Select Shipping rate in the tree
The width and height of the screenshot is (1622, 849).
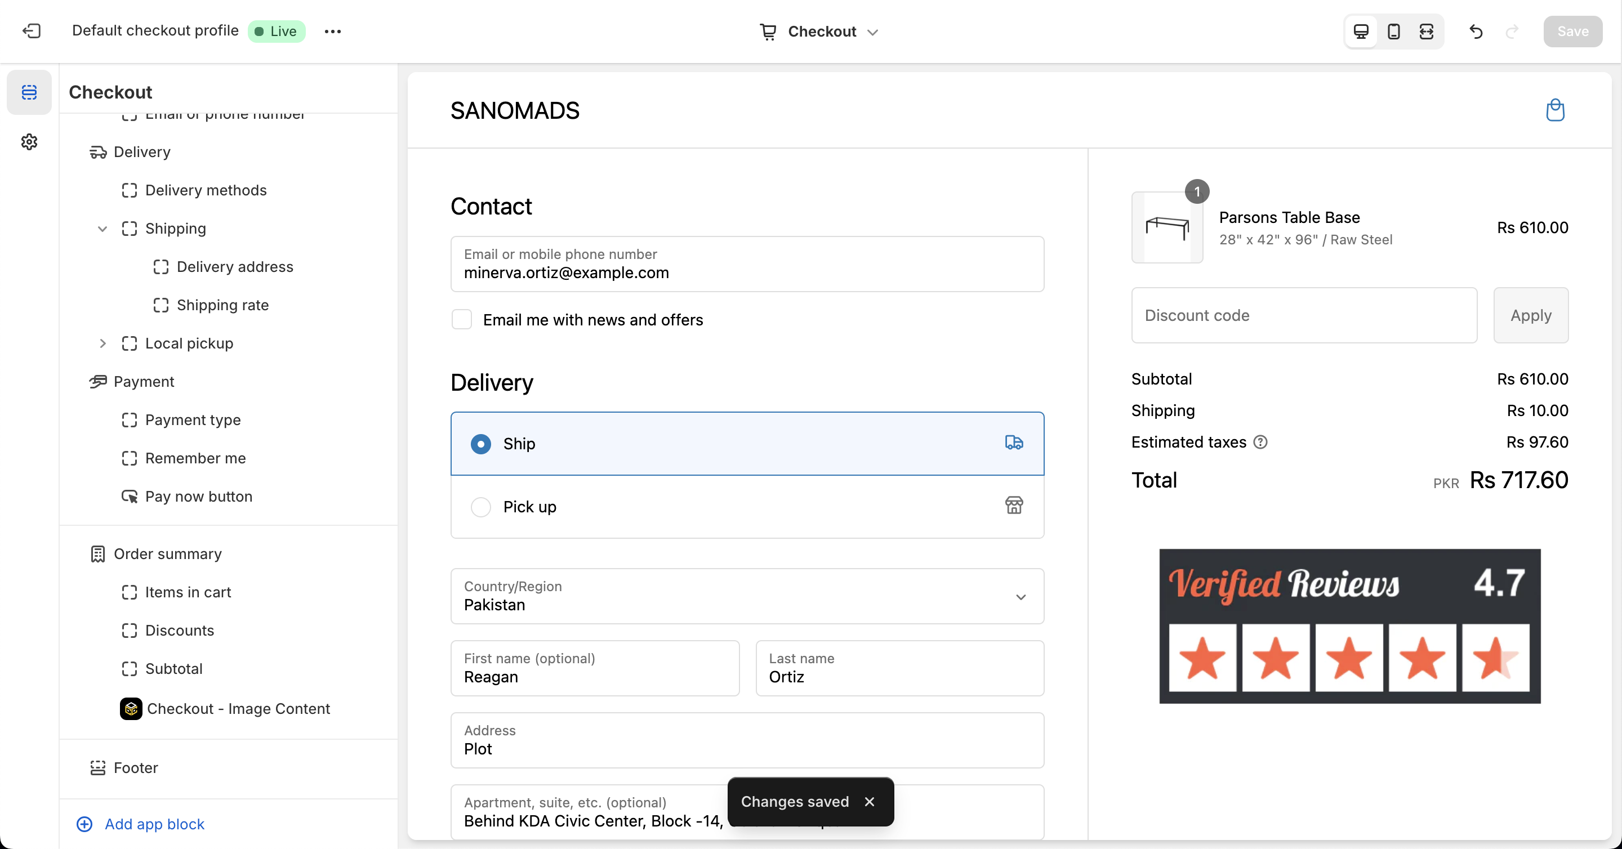click(223, 305)
